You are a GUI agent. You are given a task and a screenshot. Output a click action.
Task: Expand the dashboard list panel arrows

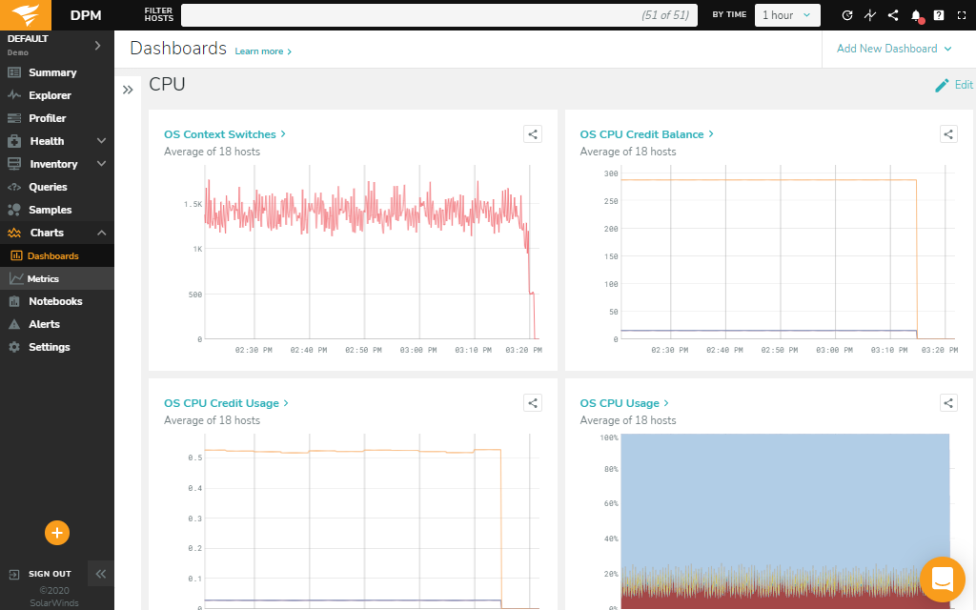coord(128,90)
